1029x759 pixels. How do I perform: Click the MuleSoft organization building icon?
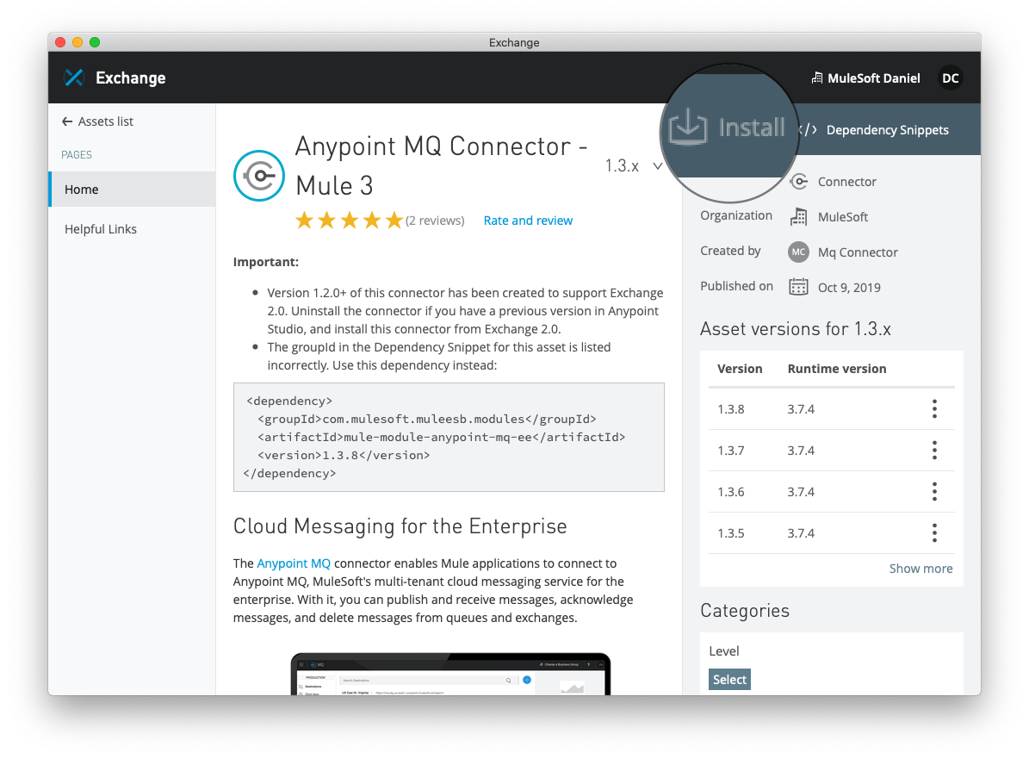pos(798,217)
